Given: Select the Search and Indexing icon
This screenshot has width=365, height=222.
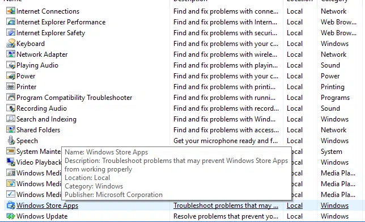Looking at the screenshot, I should click(11, 119).
